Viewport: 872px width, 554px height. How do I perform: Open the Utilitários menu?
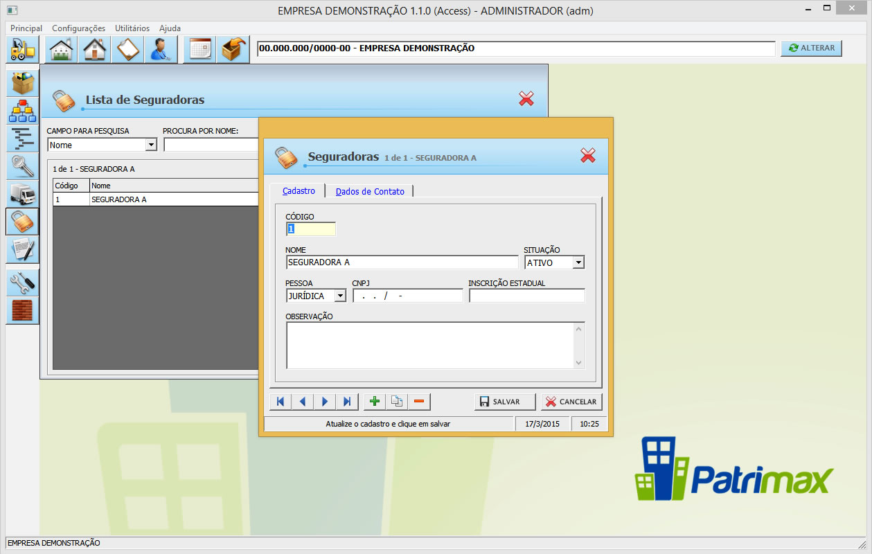[132, 28]
